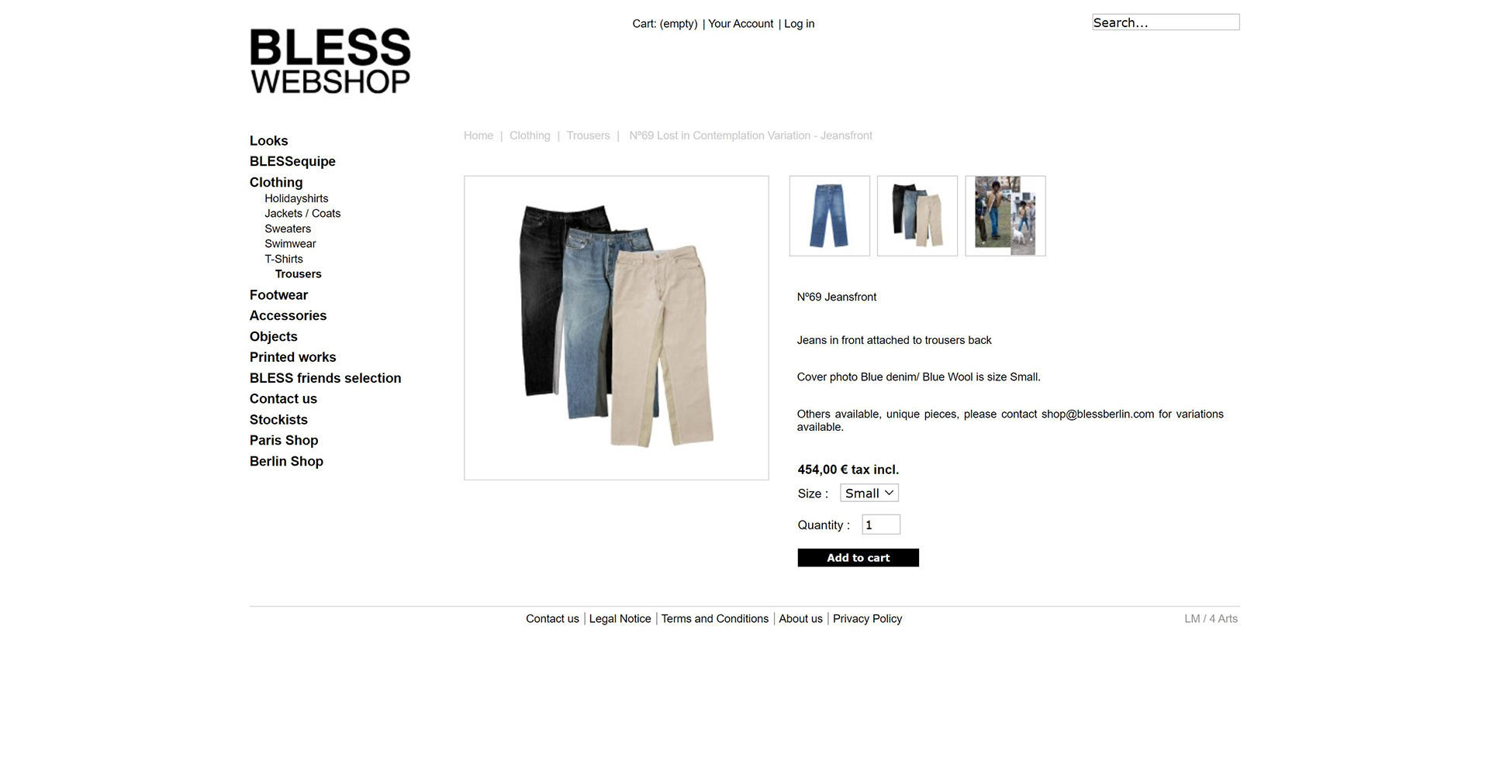This screenshot has height=767, width=1489.
Task: Open the Looks category
Action: click(x=268, y=141)
